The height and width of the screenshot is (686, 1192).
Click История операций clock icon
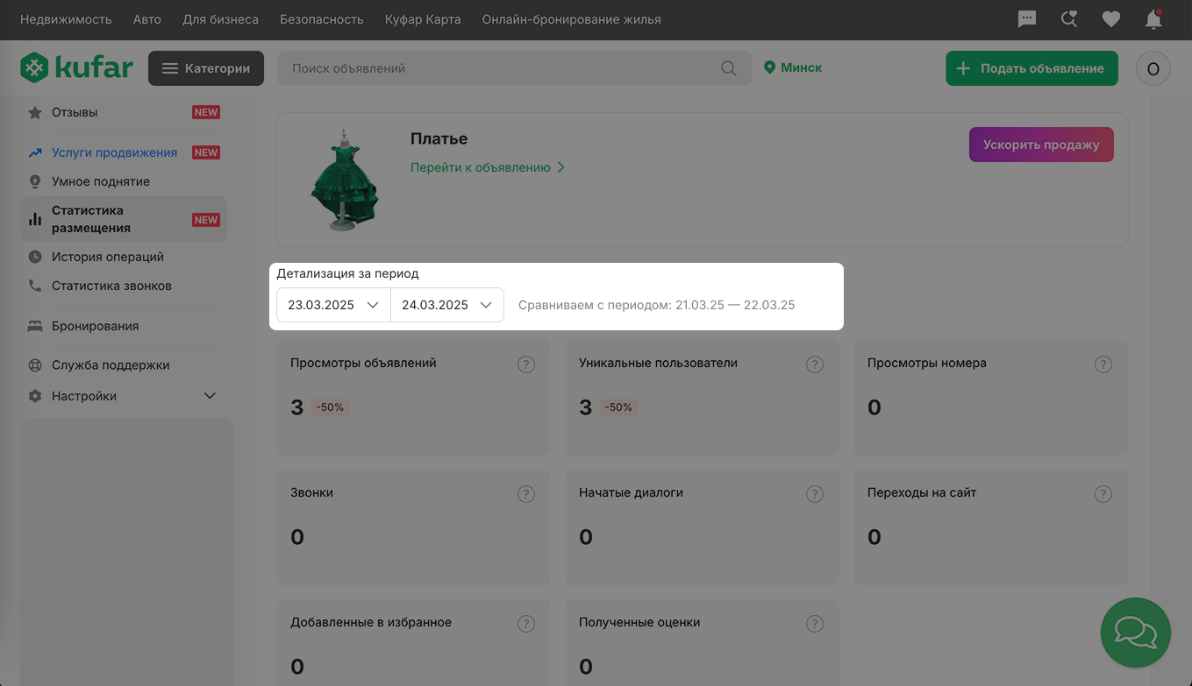coord(35,257)
